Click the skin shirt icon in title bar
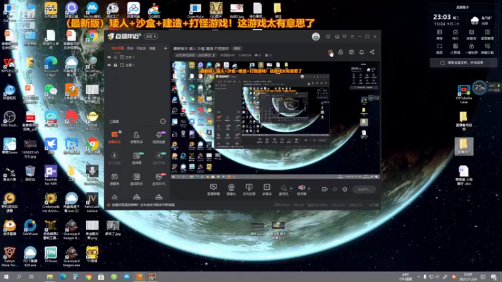Viewport: 502px width, 282px height. click(x=344, y=36)
